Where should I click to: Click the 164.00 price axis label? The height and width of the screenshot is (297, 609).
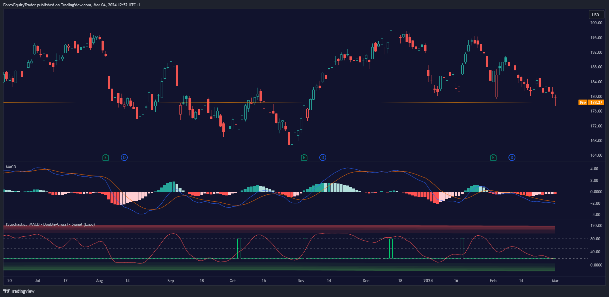(596, 155)
